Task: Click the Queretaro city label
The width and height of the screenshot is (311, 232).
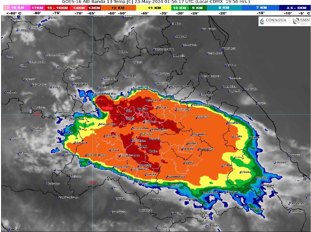Action: pos(80,84)
